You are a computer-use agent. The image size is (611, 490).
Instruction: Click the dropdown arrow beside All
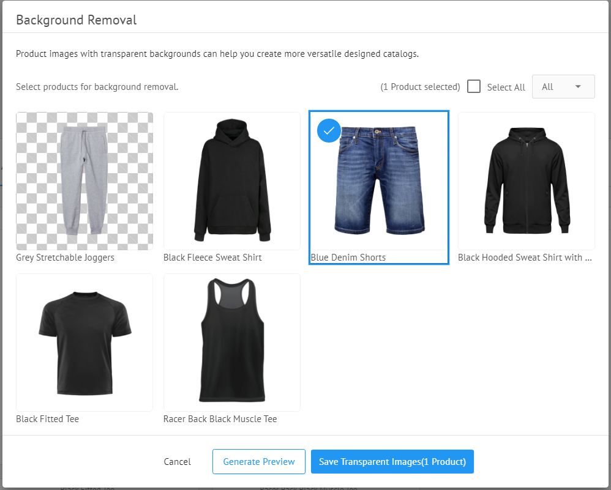pyautogui.click(x=578, y=87)
